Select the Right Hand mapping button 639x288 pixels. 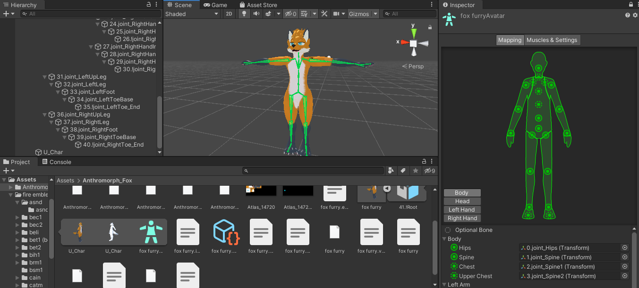(461, 218)
